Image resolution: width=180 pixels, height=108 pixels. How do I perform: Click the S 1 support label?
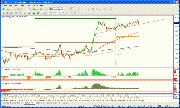click(x=118, y=54)
